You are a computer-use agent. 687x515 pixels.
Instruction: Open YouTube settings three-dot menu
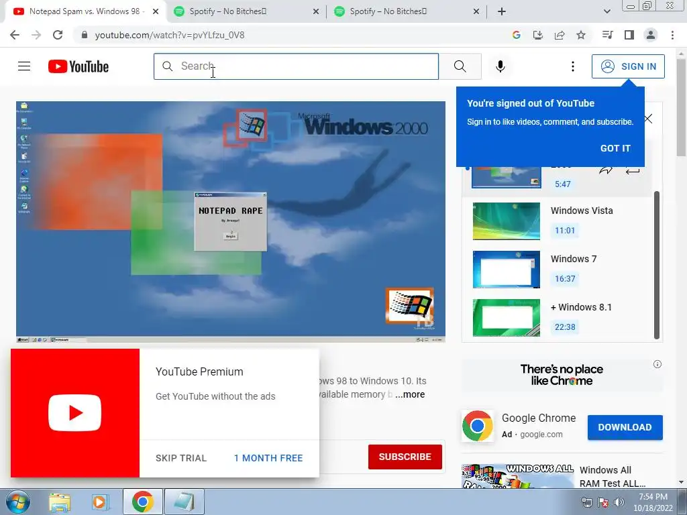click(x=573, y=66)
